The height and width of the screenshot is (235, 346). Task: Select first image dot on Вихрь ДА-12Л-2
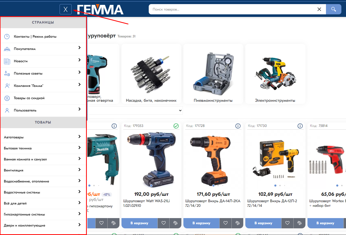[x=275, y=185]
